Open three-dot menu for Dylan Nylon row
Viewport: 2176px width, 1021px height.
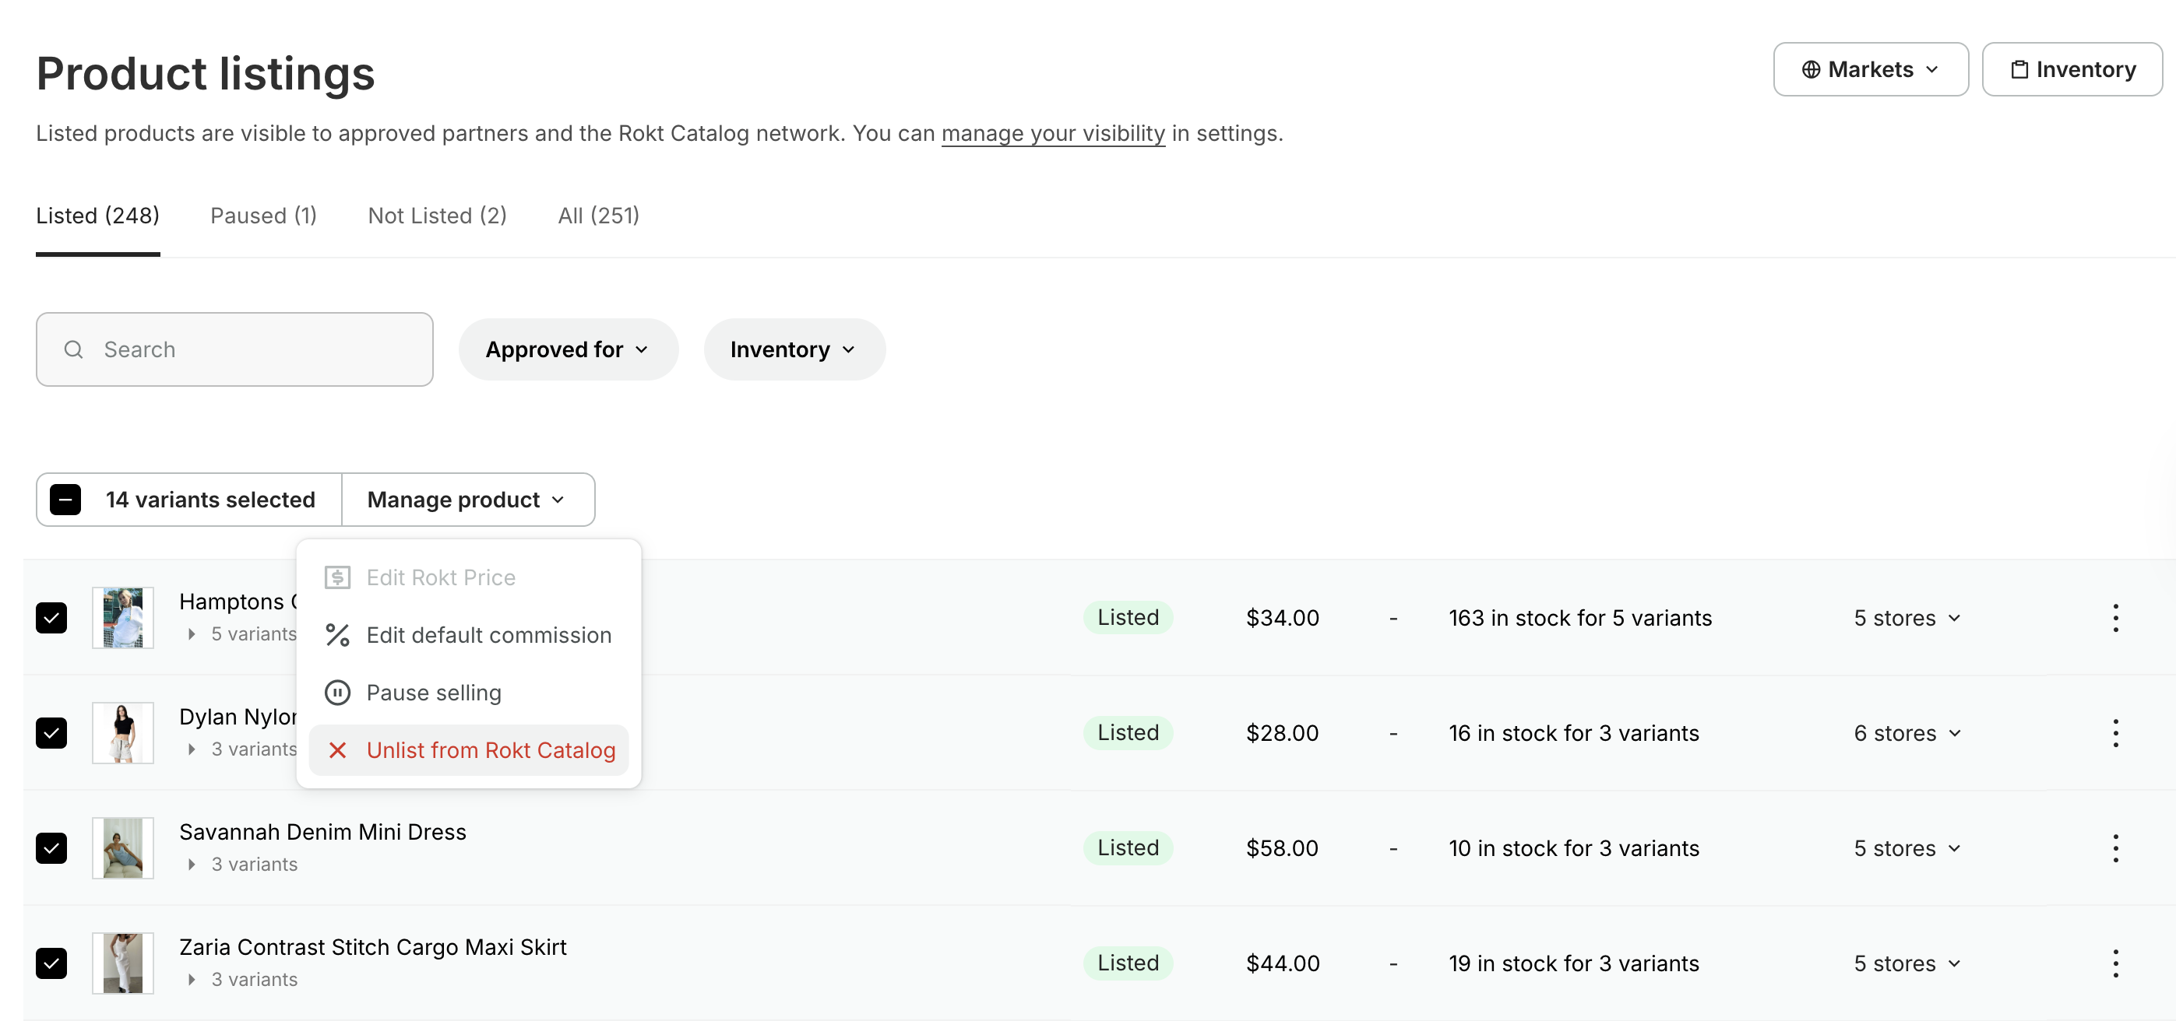pyautogui.click(x=2114, y=732)
